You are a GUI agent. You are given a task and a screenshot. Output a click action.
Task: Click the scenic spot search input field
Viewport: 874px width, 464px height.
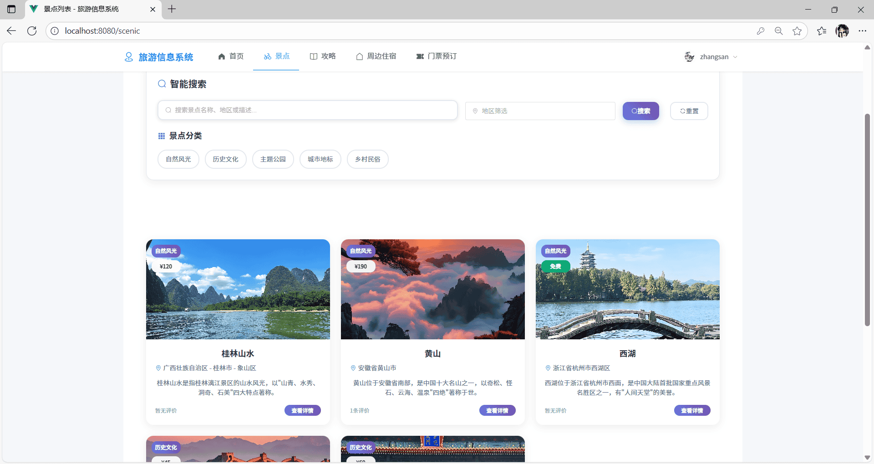[x=308, y=110]
